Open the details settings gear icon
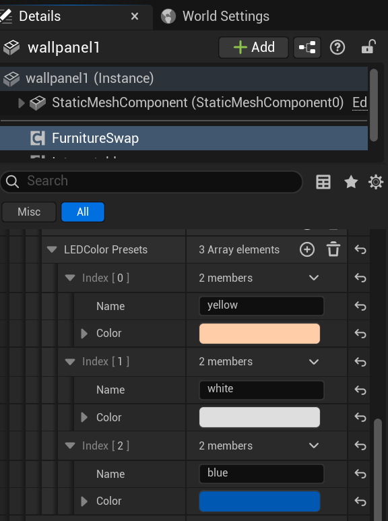 click(x=376, y=182)
